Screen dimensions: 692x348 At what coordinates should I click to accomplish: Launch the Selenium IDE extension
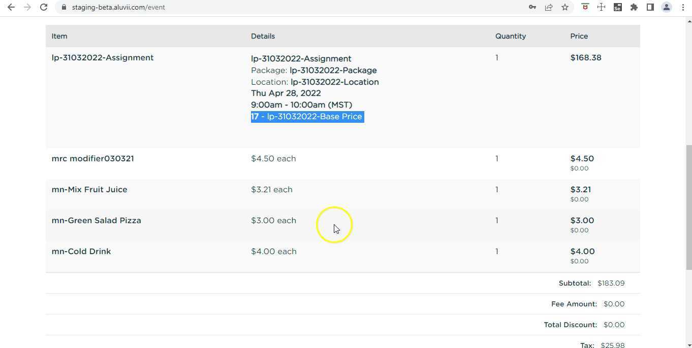pyautogui.click(x=618, y=7)
